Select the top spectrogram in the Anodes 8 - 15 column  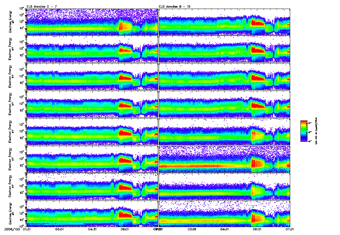click(x=224, y=22)
